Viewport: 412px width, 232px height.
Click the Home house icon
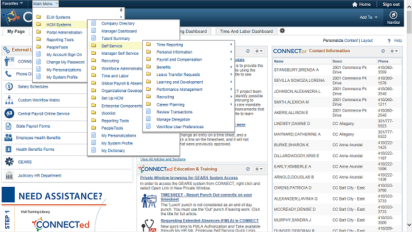[355, 5]
